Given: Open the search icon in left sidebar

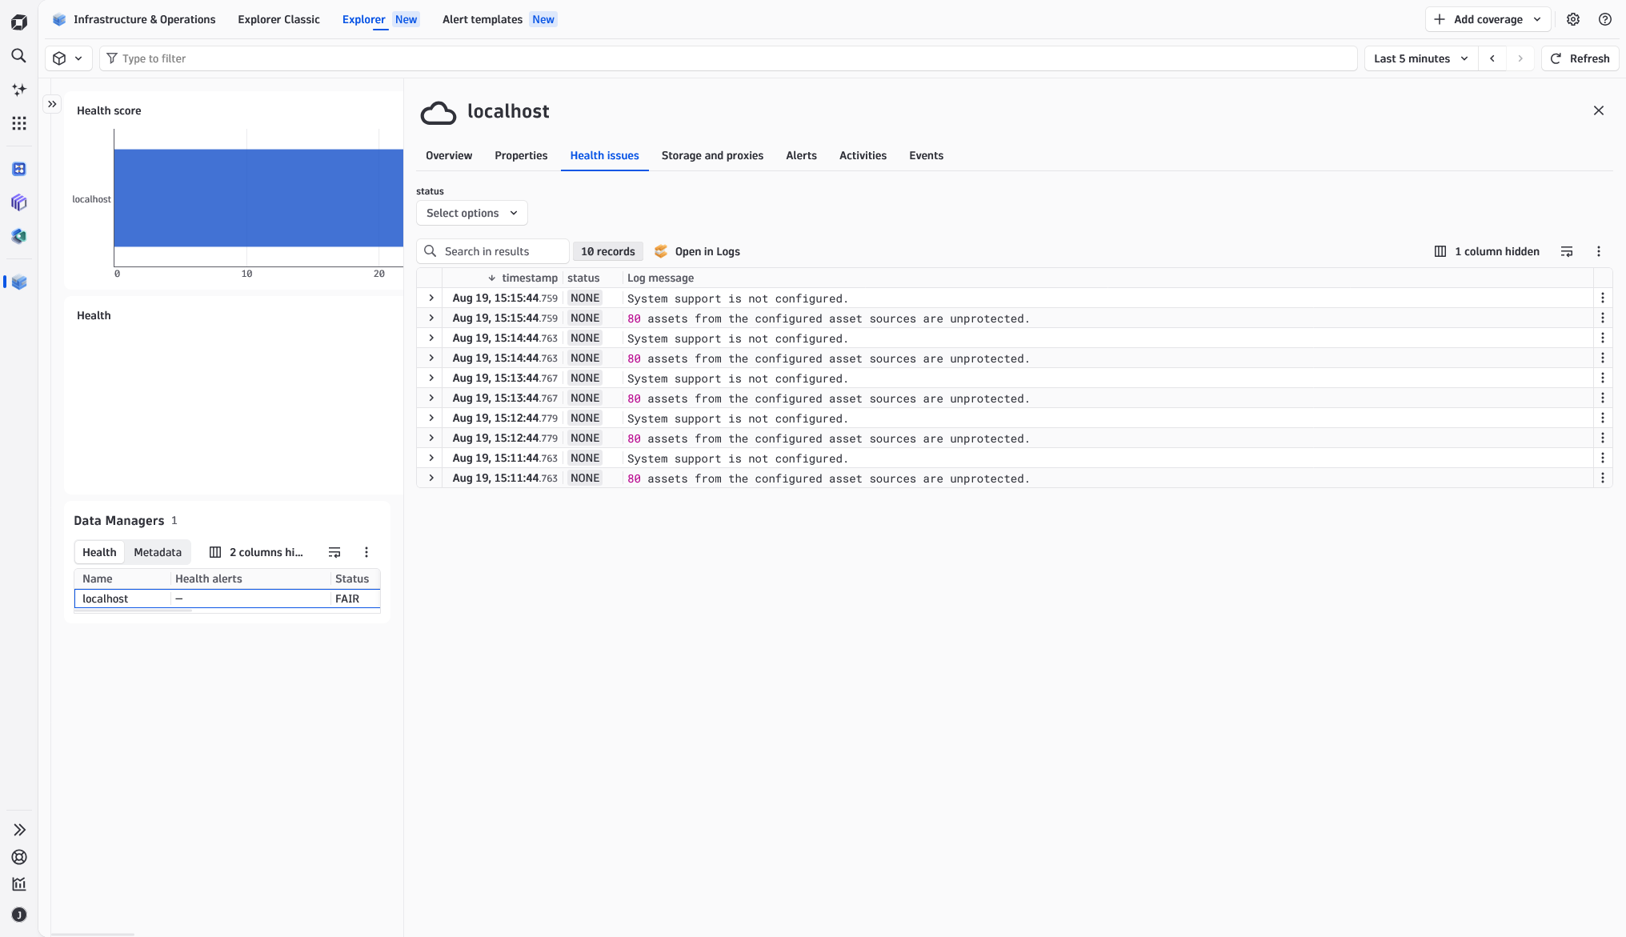Looking at the screenshot, I should [x=18, y=55].
